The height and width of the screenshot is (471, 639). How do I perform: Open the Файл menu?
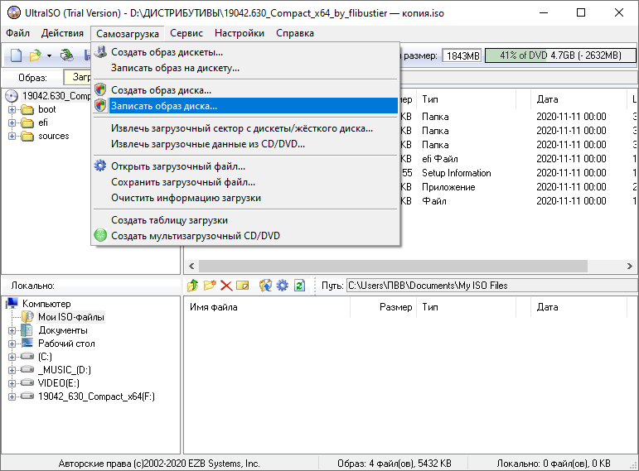[18, 33]
